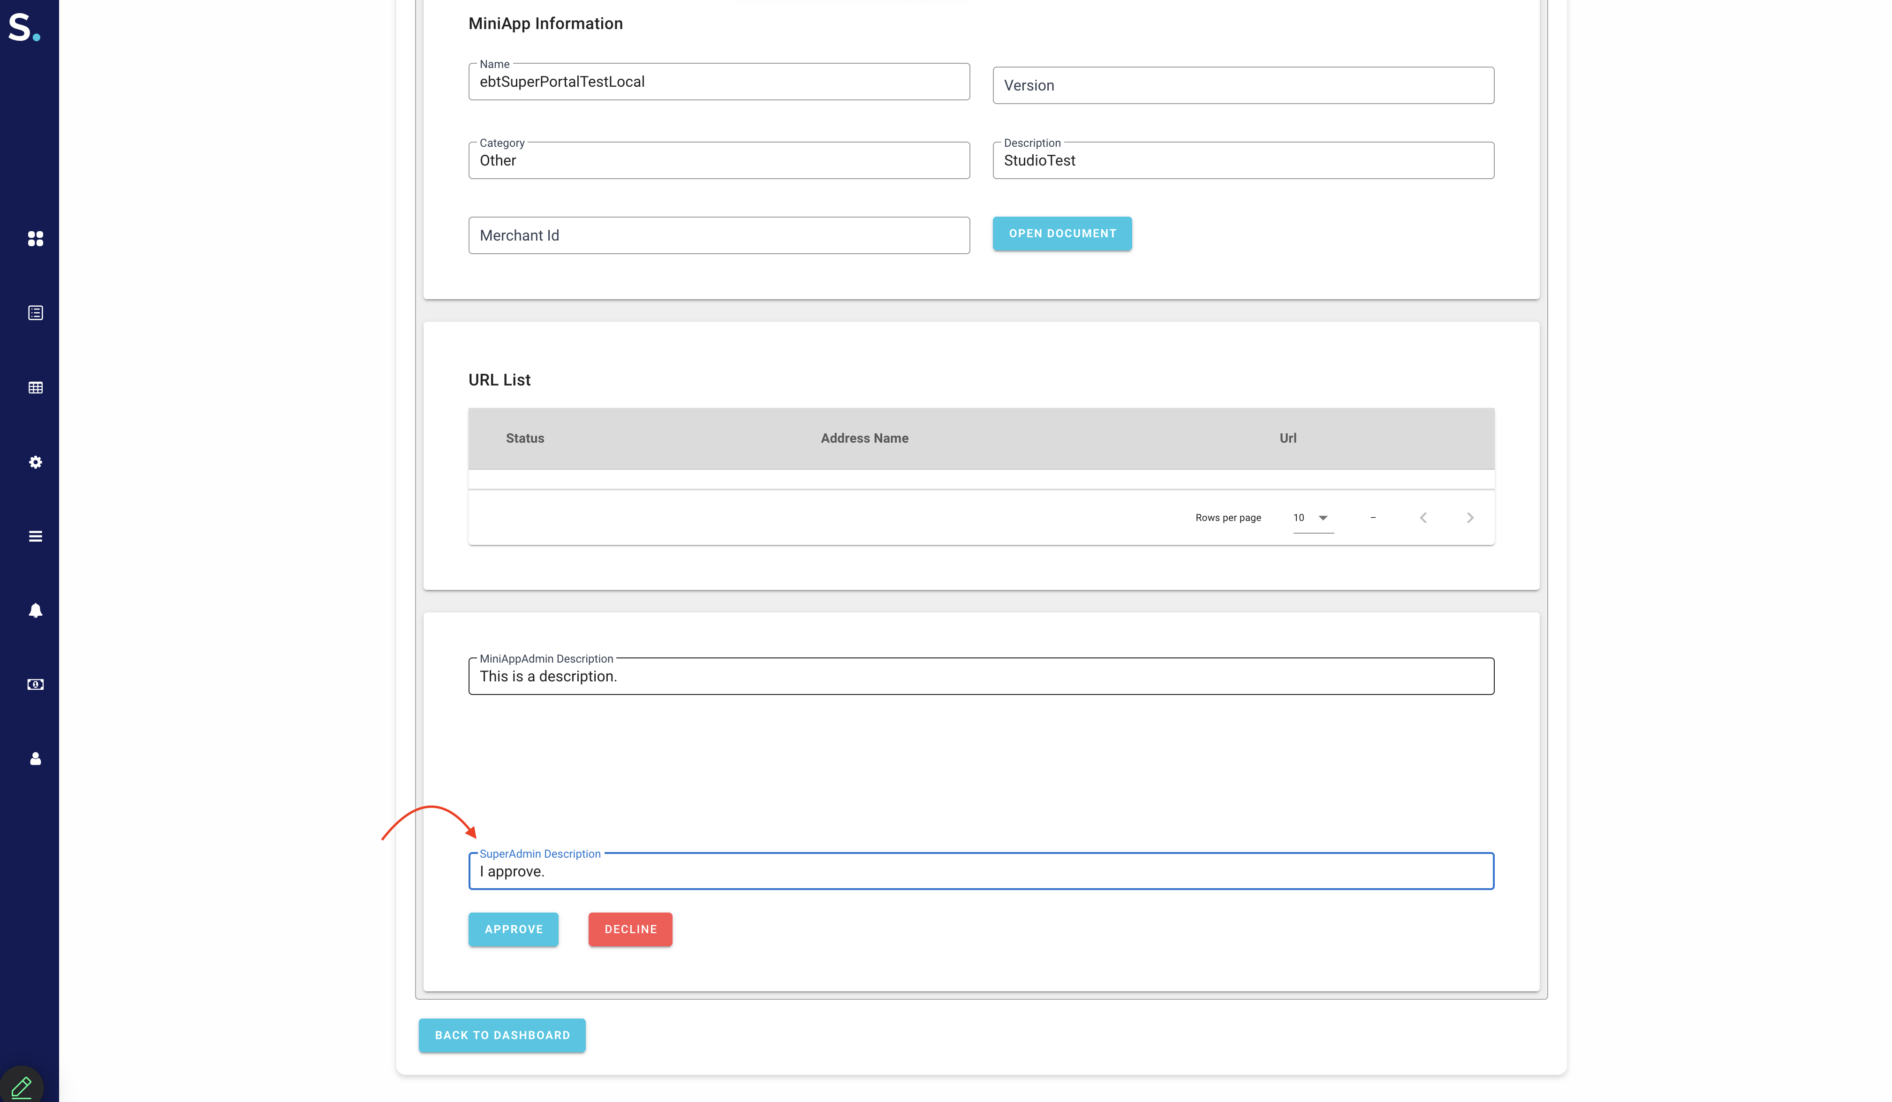Open the user profile icon in sidebar
Image resolution: width=1892 pixels, height=1102 pixels.
pyautogui.click(x=35, y=759)
